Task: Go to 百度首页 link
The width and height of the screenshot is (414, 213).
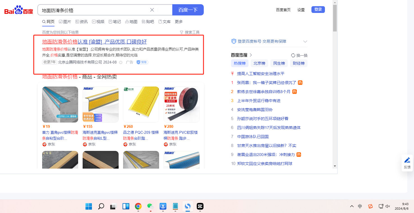Action: pos(283,10)
